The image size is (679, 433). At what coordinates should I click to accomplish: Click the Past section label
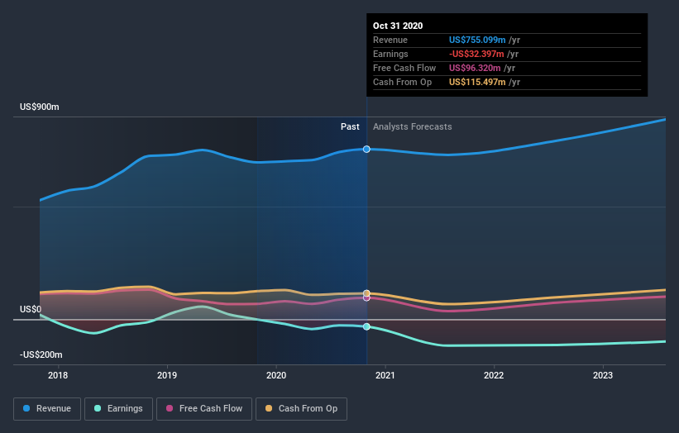350,126
